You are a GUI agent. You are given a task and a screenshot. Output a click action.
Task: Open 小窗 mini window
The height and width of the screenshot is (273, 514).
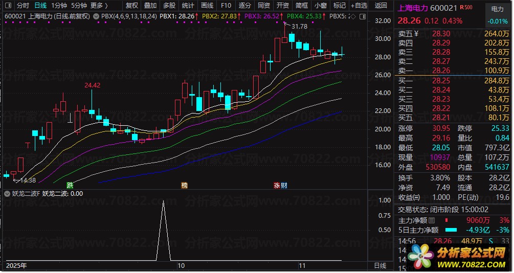tap(320, 6)
